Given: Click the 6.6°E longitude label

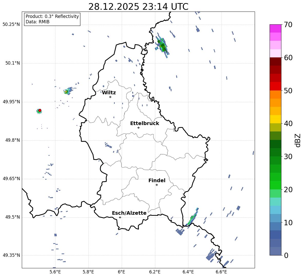Looking at the screenshot, I should click(x=221, y=272).
